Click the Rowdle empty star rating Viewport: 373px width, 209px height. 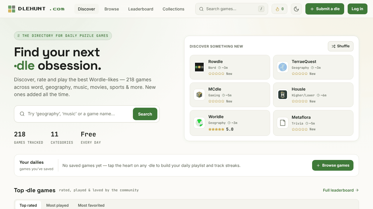point(217,74)
